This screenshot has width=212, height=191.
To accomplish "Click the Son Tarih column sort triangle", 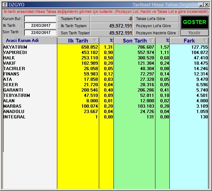I will [x=151, y=40].
